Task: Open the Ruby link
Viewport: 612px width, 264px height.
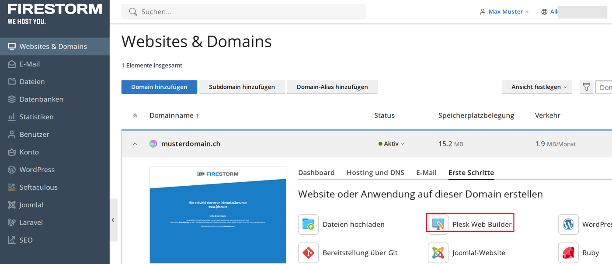Action: point(591,253)
